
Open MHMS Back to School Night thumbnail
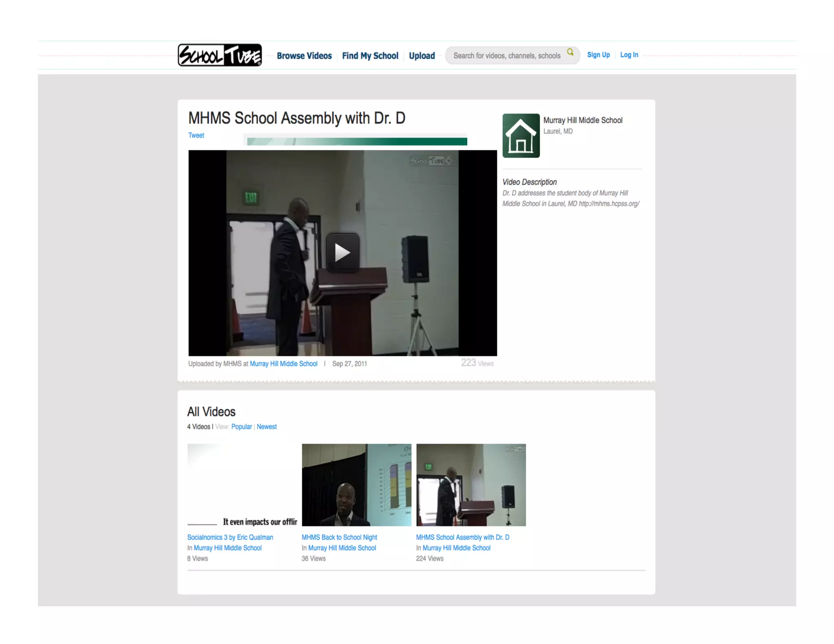click(x=356, y=485)
